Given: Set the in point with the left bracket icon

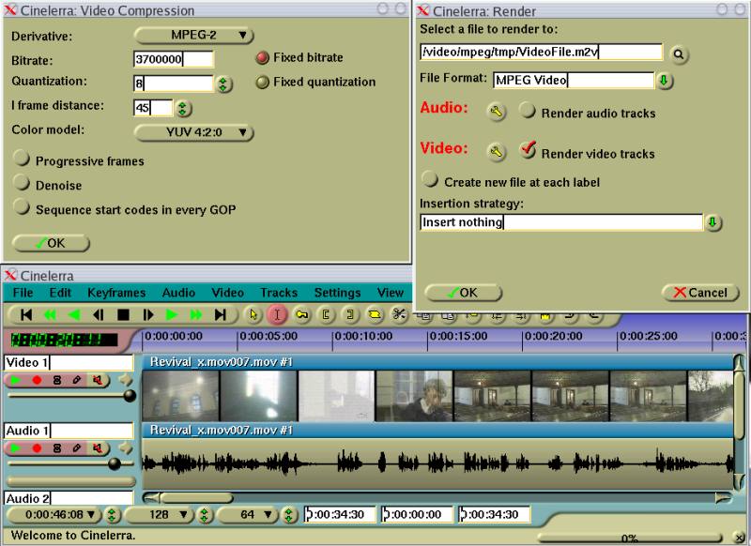Looking at the screenshot, I should pyautogui.click(x=326, y=314).
